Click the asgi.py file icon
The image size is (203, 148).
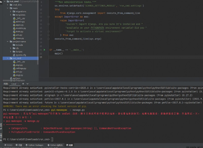(14, 65)
